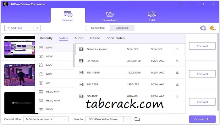Click the Add Files button

[x=19, y=28]
